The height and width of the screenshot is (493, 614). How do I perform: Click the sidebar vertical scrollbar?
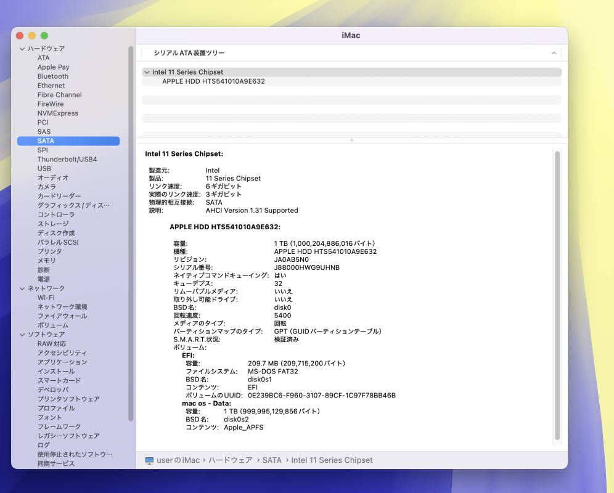click(131, 234)
